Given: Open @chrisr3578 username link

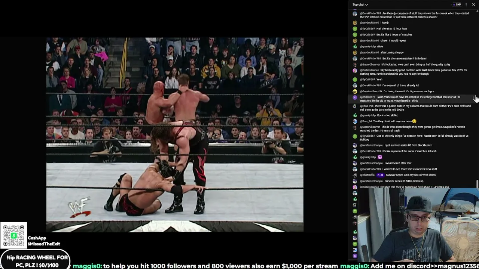Looking at the screenshot, I should coord(367,97).
